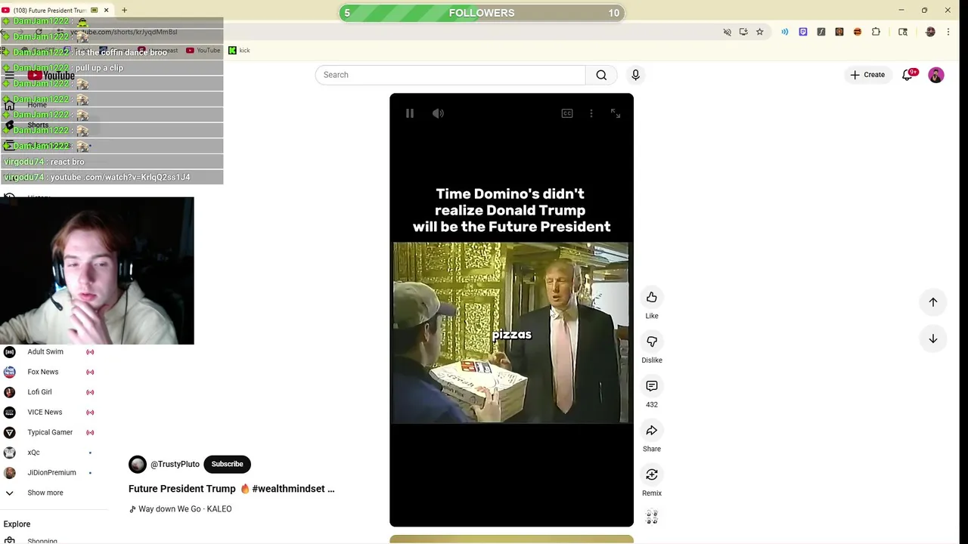Open the blue sound-waves extension

tap(785, 32)
